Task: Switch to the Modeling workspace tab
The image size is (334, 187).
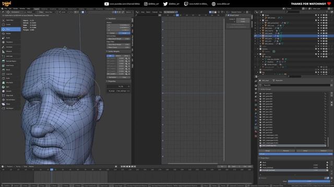Action: click(x=44, y=9)
